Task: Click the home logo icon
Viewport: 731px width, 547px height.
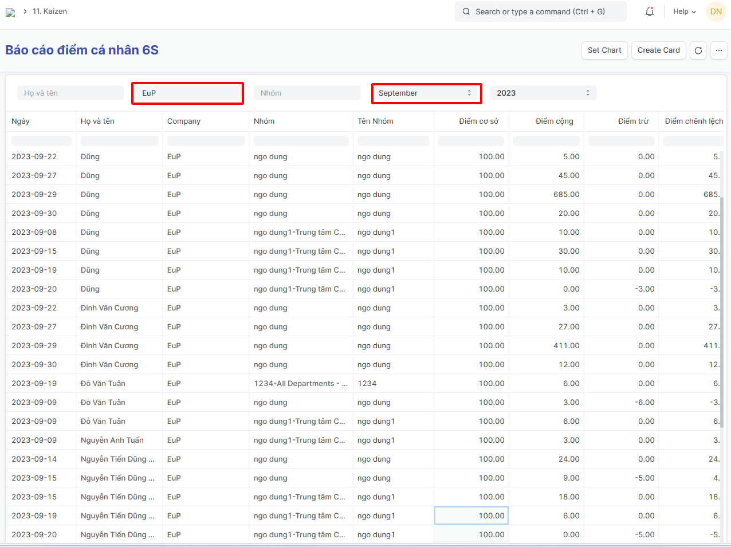Action: coord(10,12)
